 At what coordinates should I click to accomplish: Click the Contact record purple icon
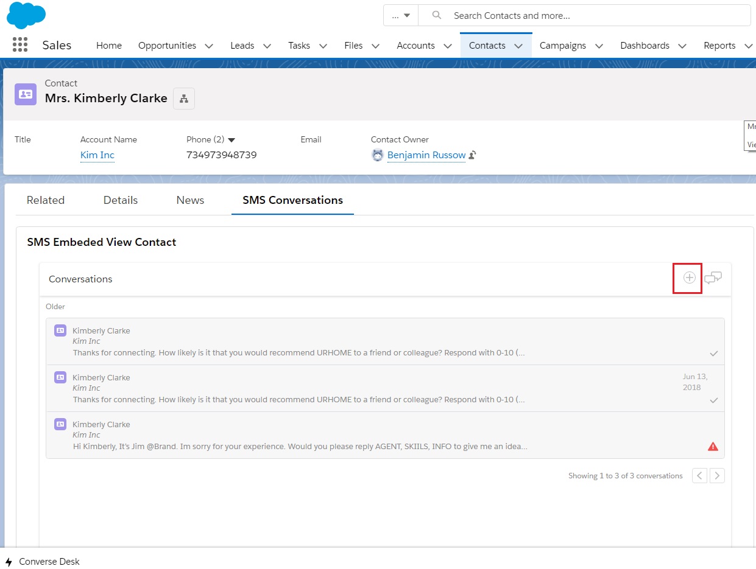26,94
